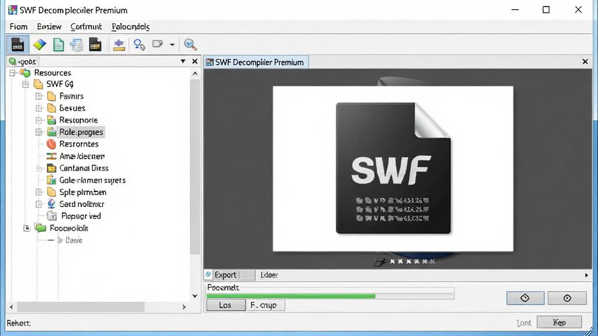Click the Rehert status bar text
Screen dimensions: 598x336
click(19, 323)
